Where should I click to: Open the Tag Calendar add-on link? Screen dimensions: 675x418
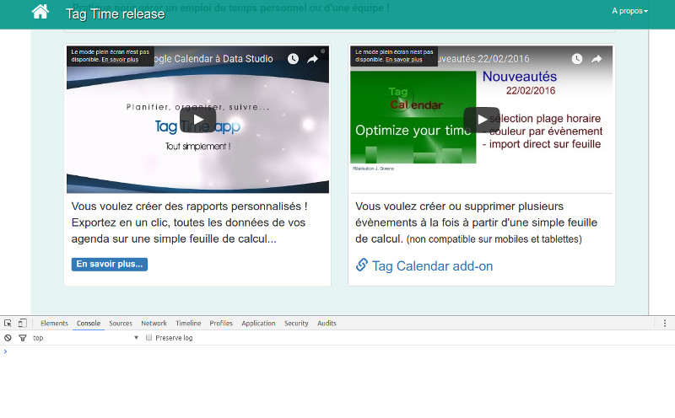pos(432,266)
